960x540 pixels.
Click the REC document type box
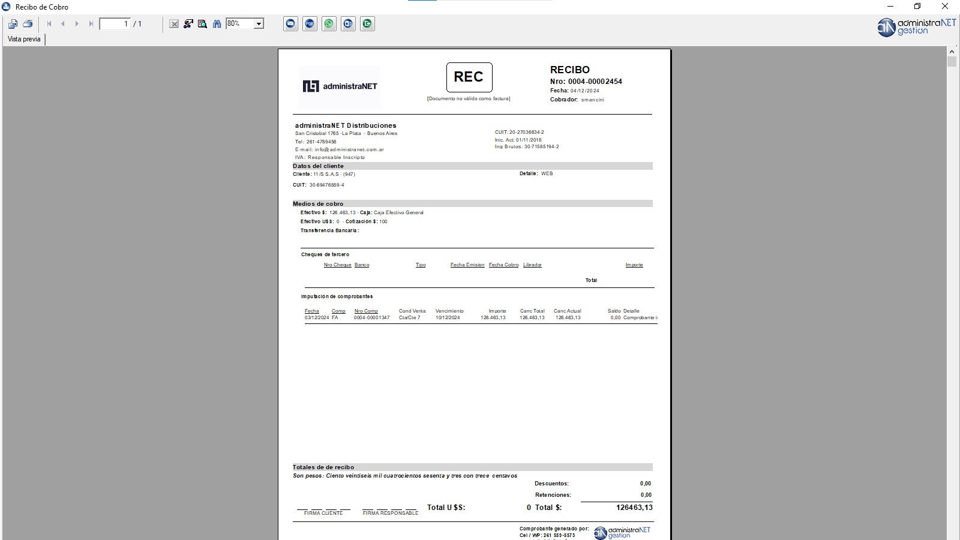pyautogui.click(x=469, y=77)
